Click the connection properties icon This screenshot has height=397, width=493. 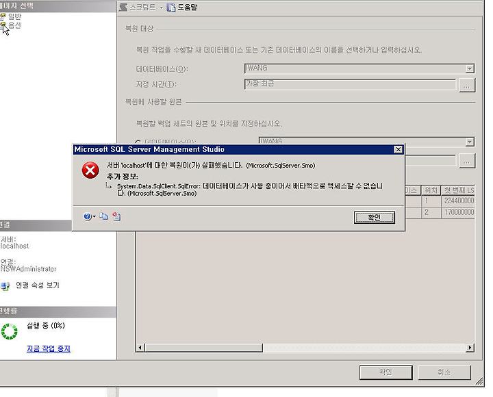(5, 286)
